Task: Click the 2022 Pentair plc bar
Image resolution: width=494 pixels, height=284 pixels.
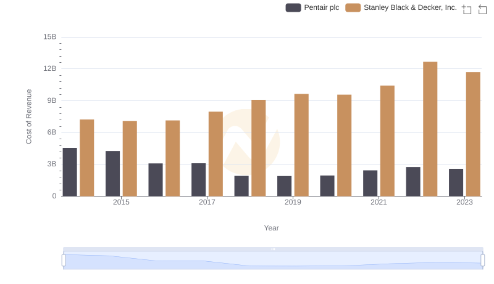Action: (x=413, y=182)
